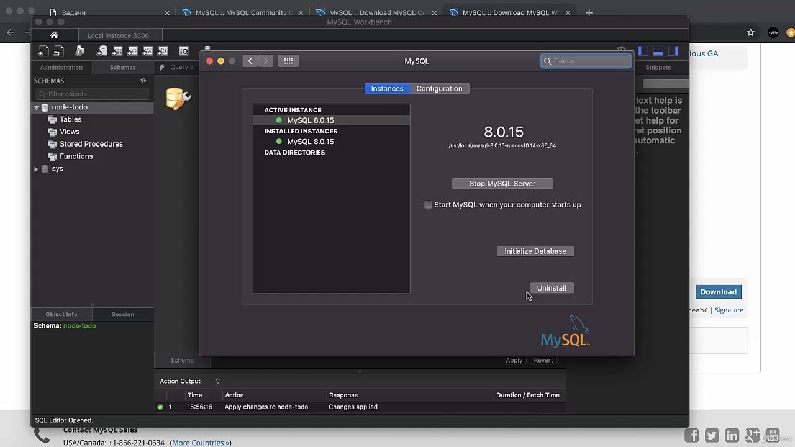This screenshot has height=447, width=795.
Task: Toggle the left sidebar panel in Workbench
Action: click(x=643, y=52)
